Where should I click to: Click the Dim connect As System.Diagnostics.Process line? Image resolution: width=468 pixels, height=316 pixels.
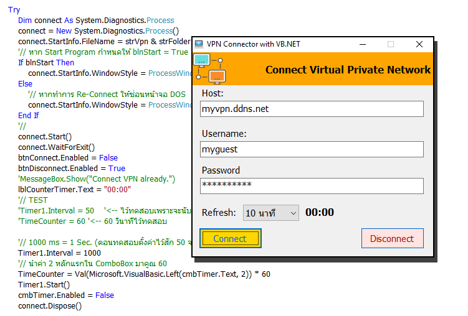point(96,21)
